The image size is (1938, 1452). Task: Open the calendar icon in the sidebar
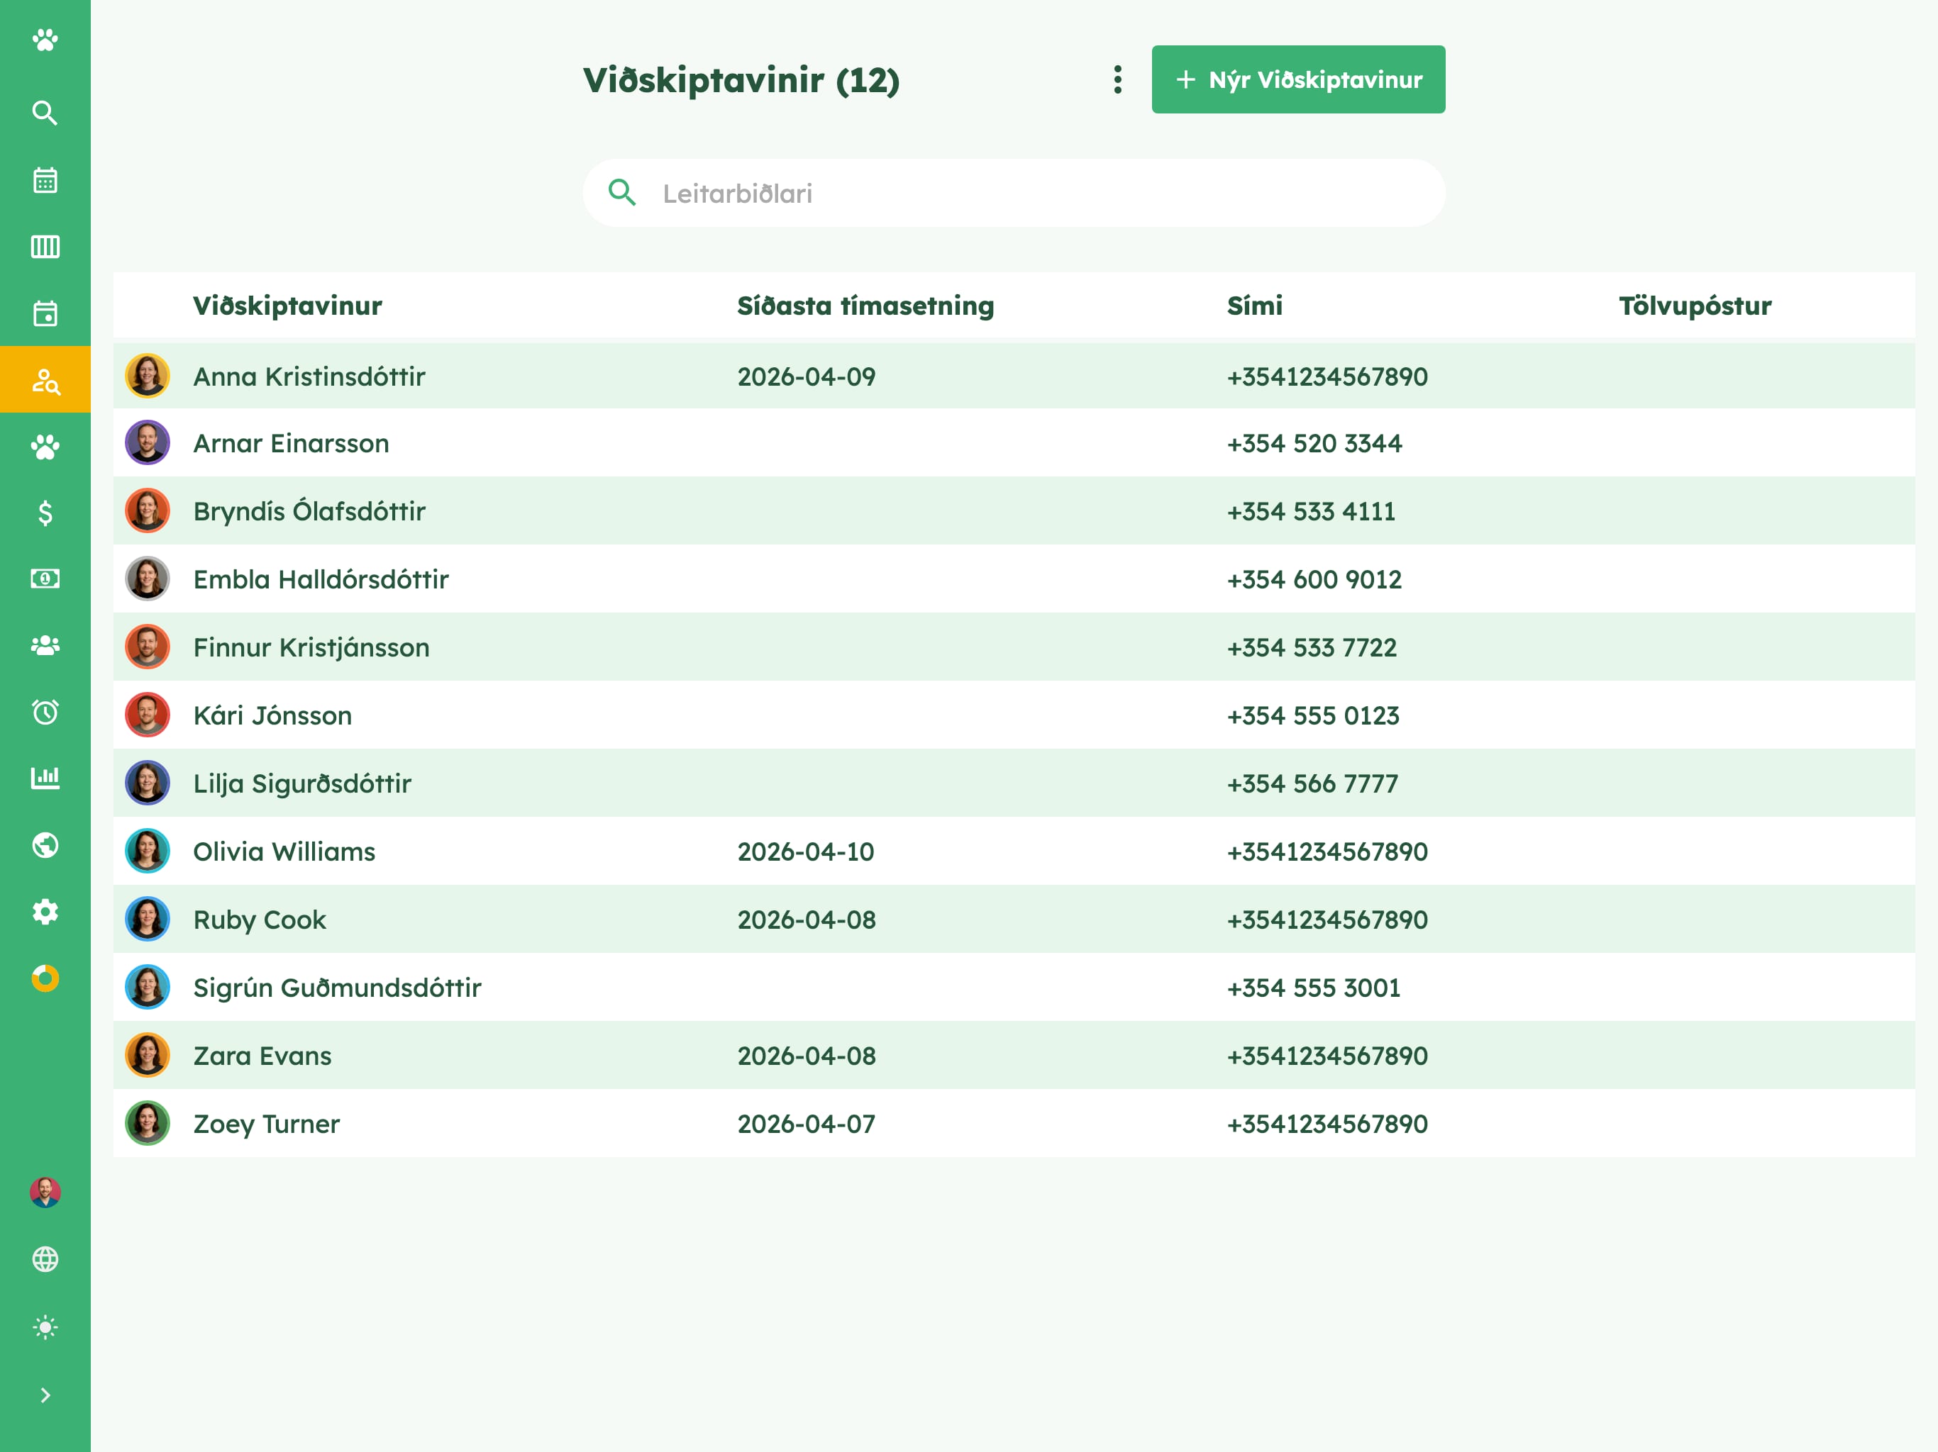click(45, 180)
